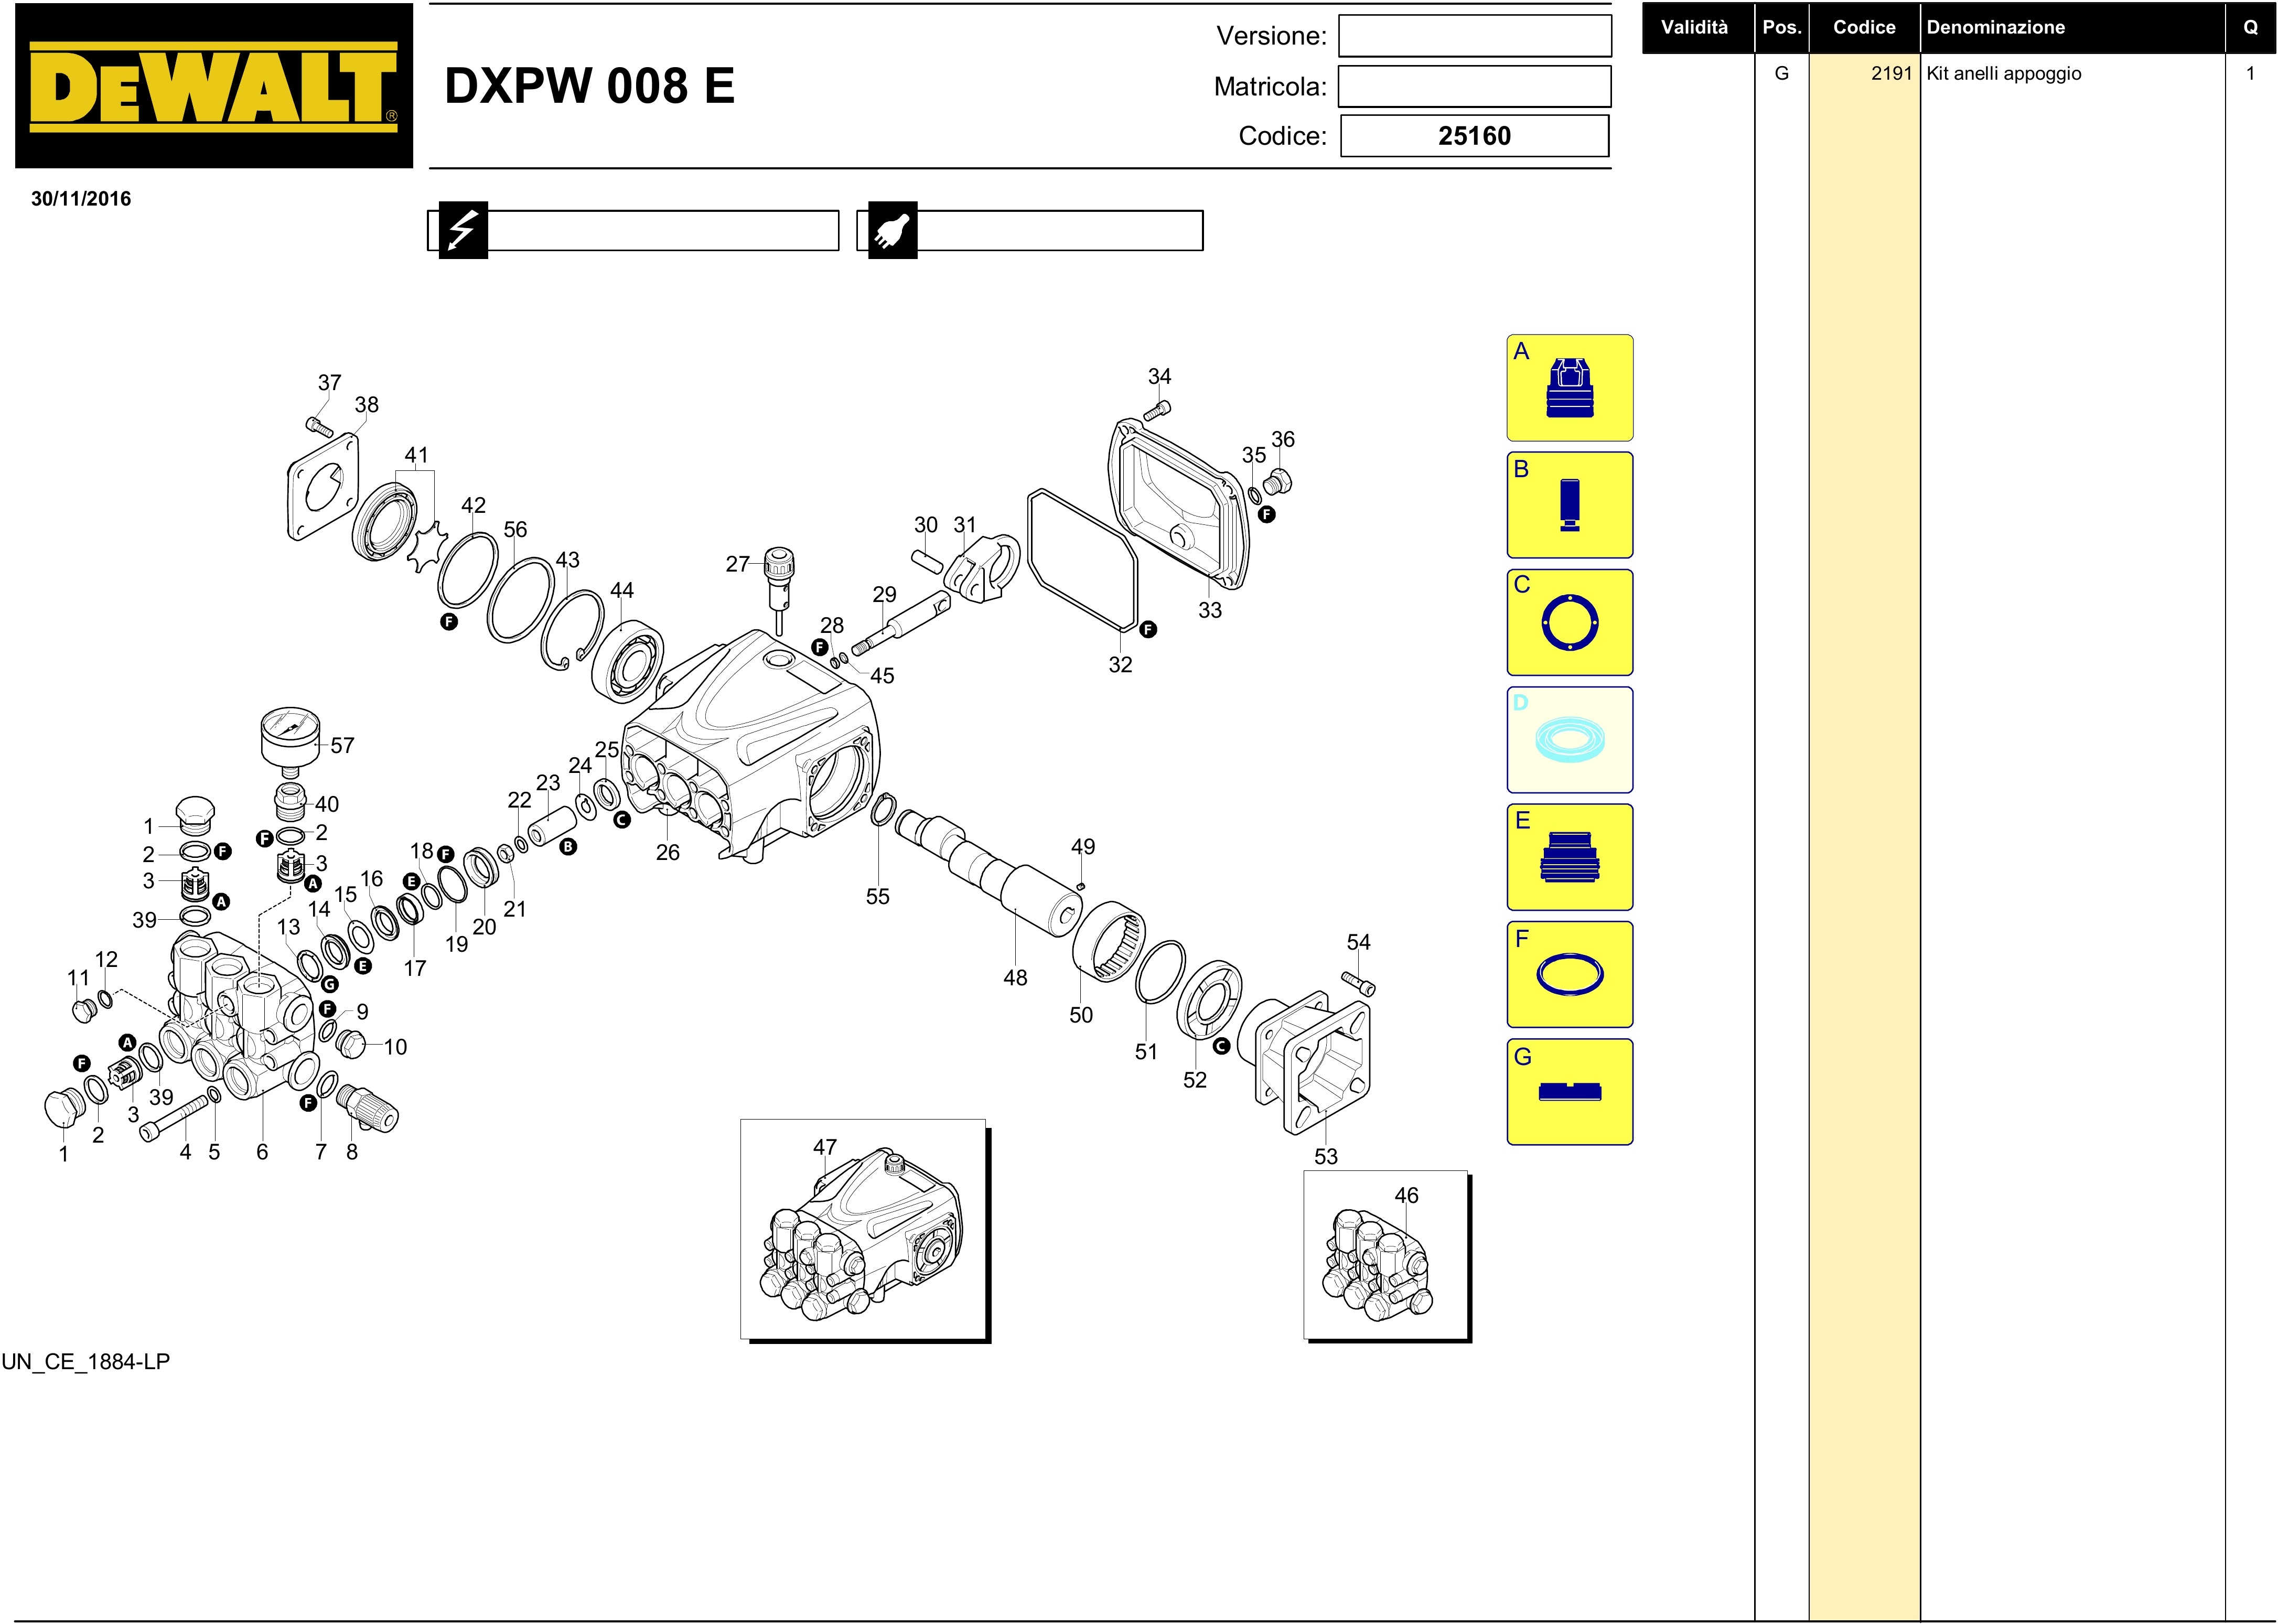This screenshot has height=1624, width=2278.
Task: Click the Versione input field
Action: (1475, 36)
